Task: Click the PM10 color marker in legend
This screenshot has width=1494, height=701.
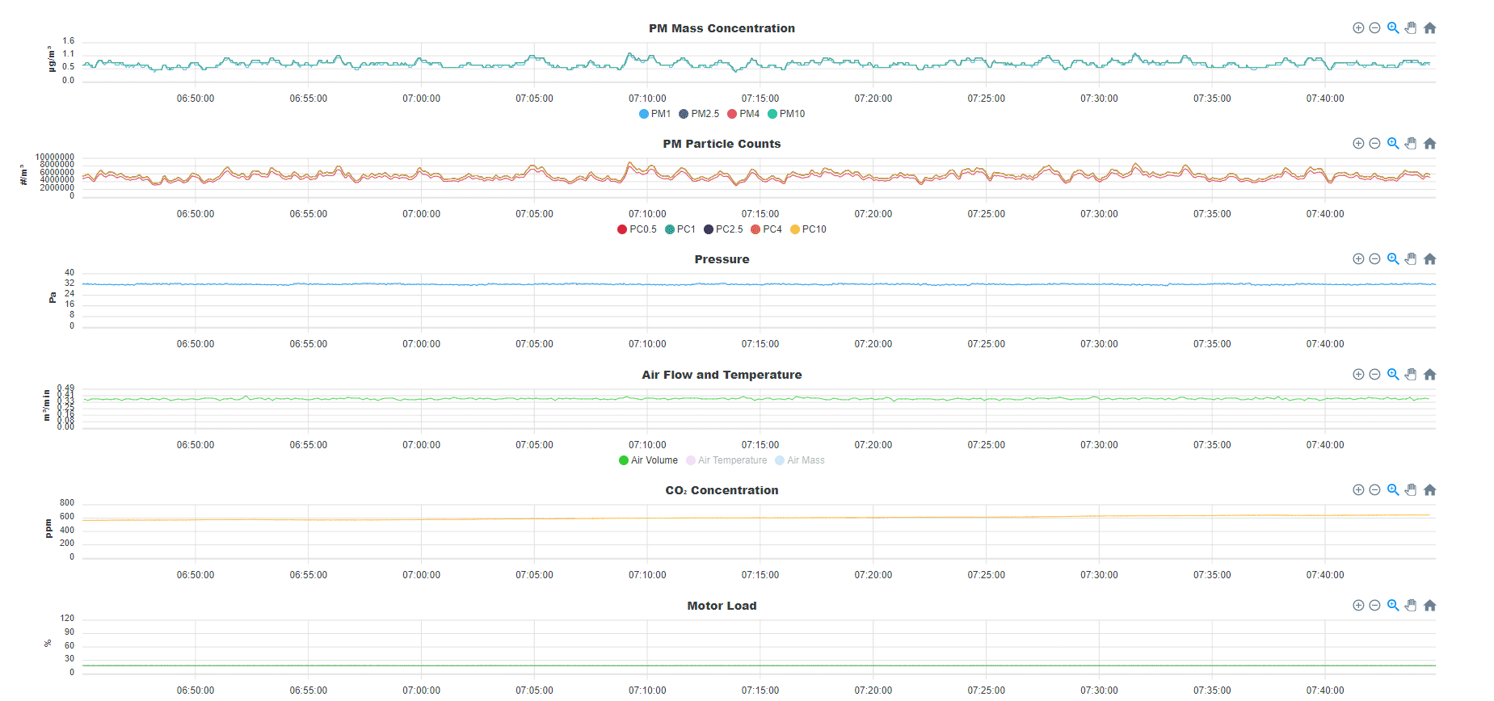Action: [772, 114]
